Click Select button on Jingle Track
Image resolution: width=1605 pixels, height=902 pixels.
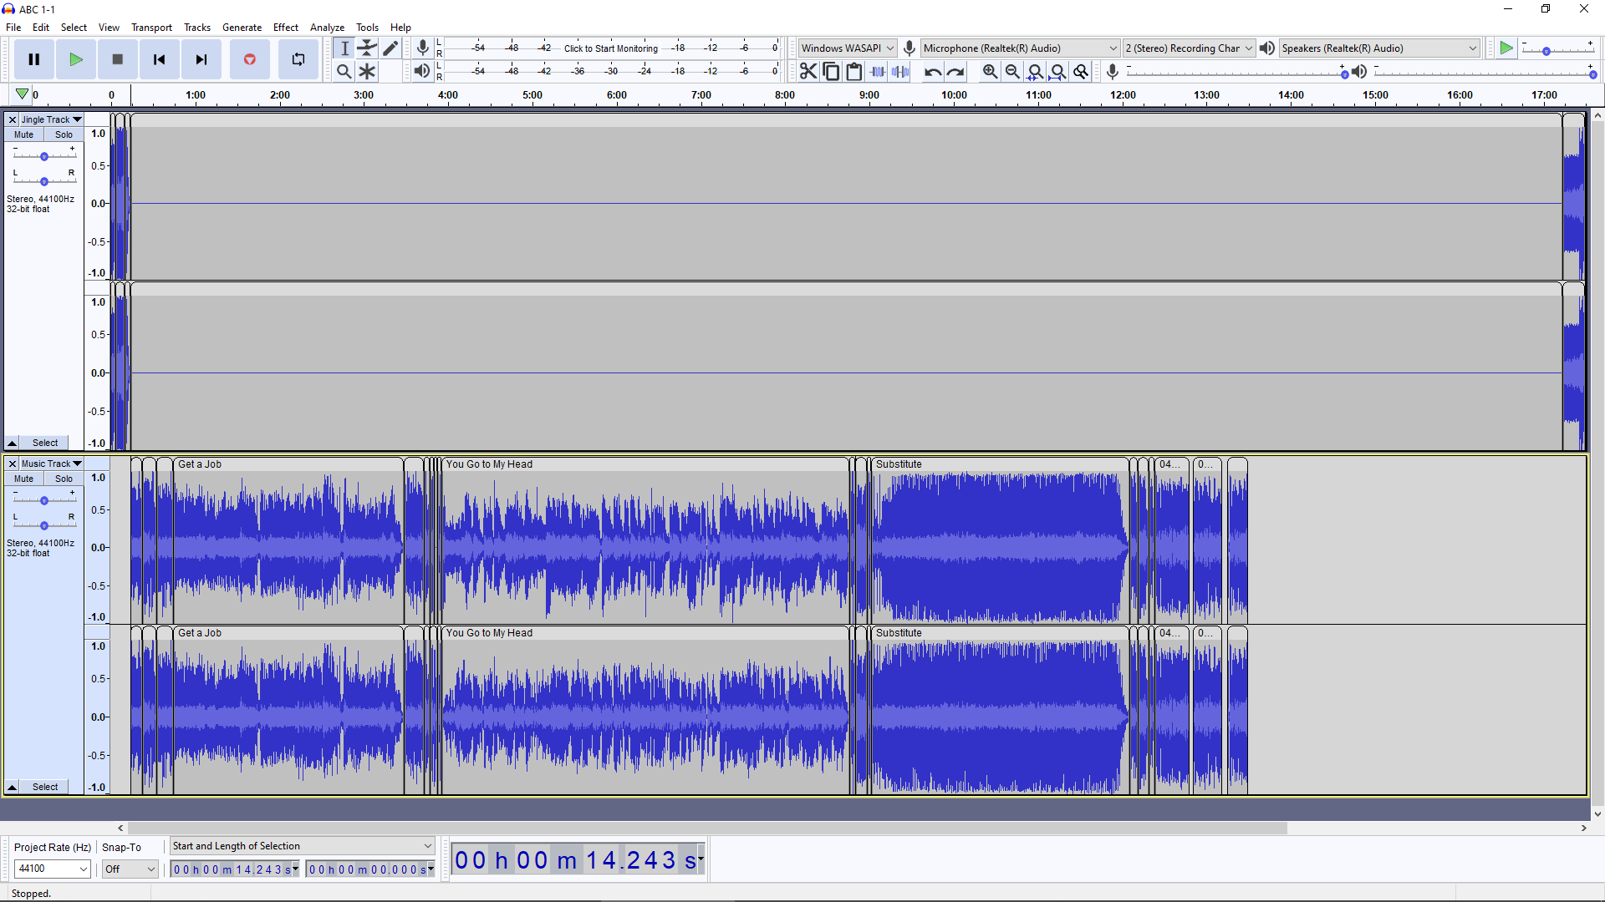click(x=45, y=443)
